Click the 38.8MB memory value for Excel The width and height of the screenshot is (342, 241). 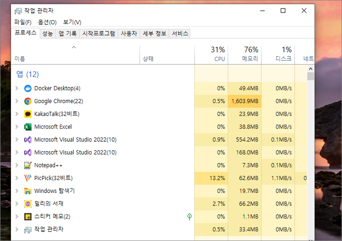249,127
